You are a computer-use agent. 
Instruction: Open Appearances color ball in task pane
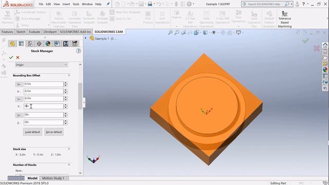click(x=325, y=70)
